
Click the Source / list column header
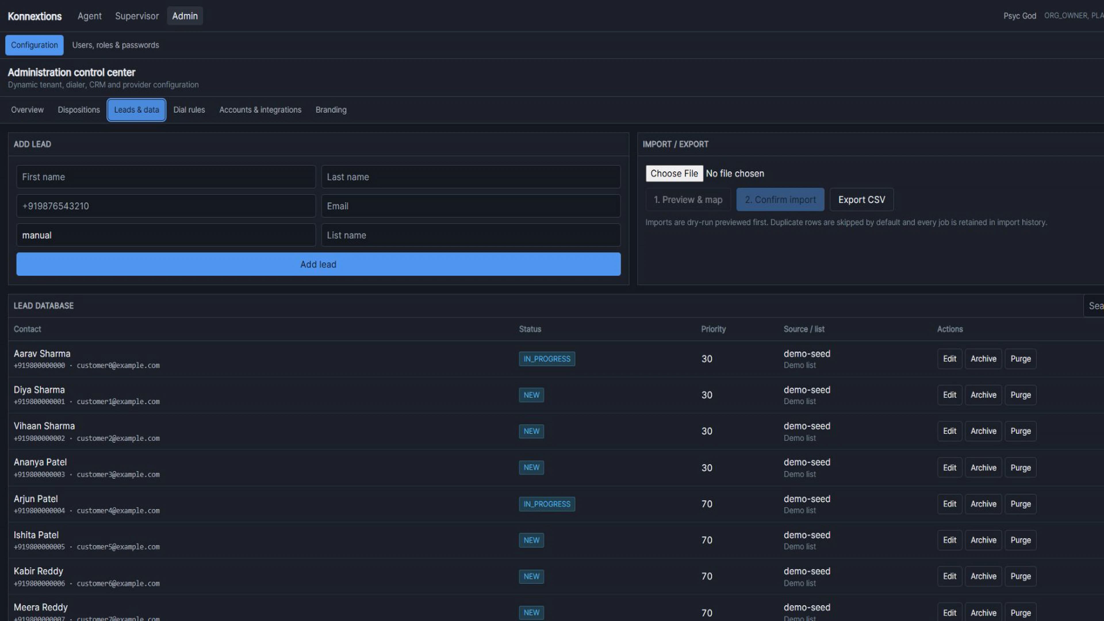804,329
